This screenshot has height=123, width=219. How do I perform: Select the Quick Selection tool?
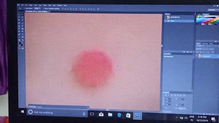click(22, 17)
